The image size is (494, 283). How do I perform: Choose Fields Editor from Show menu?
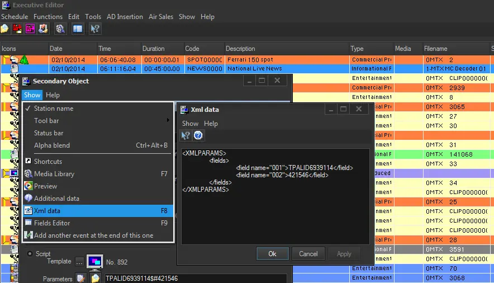[x=52, y=223]
